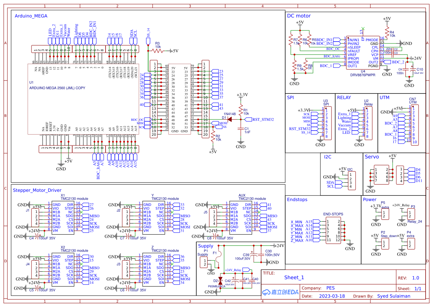433x307 pixels.
Task: Click the 嘉立创EDA logo in the title block
Action: pyautogui.click(x=280, y=292)
